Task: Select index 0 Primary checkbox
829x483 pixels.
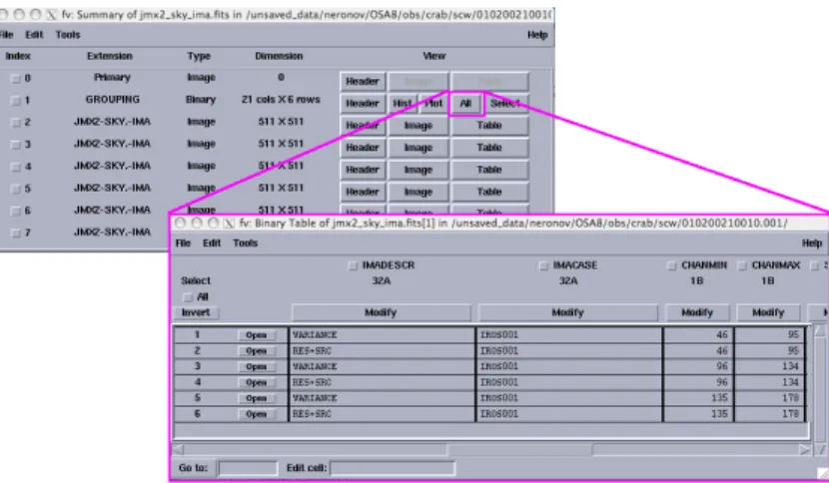Action: [x=16, y=79]
